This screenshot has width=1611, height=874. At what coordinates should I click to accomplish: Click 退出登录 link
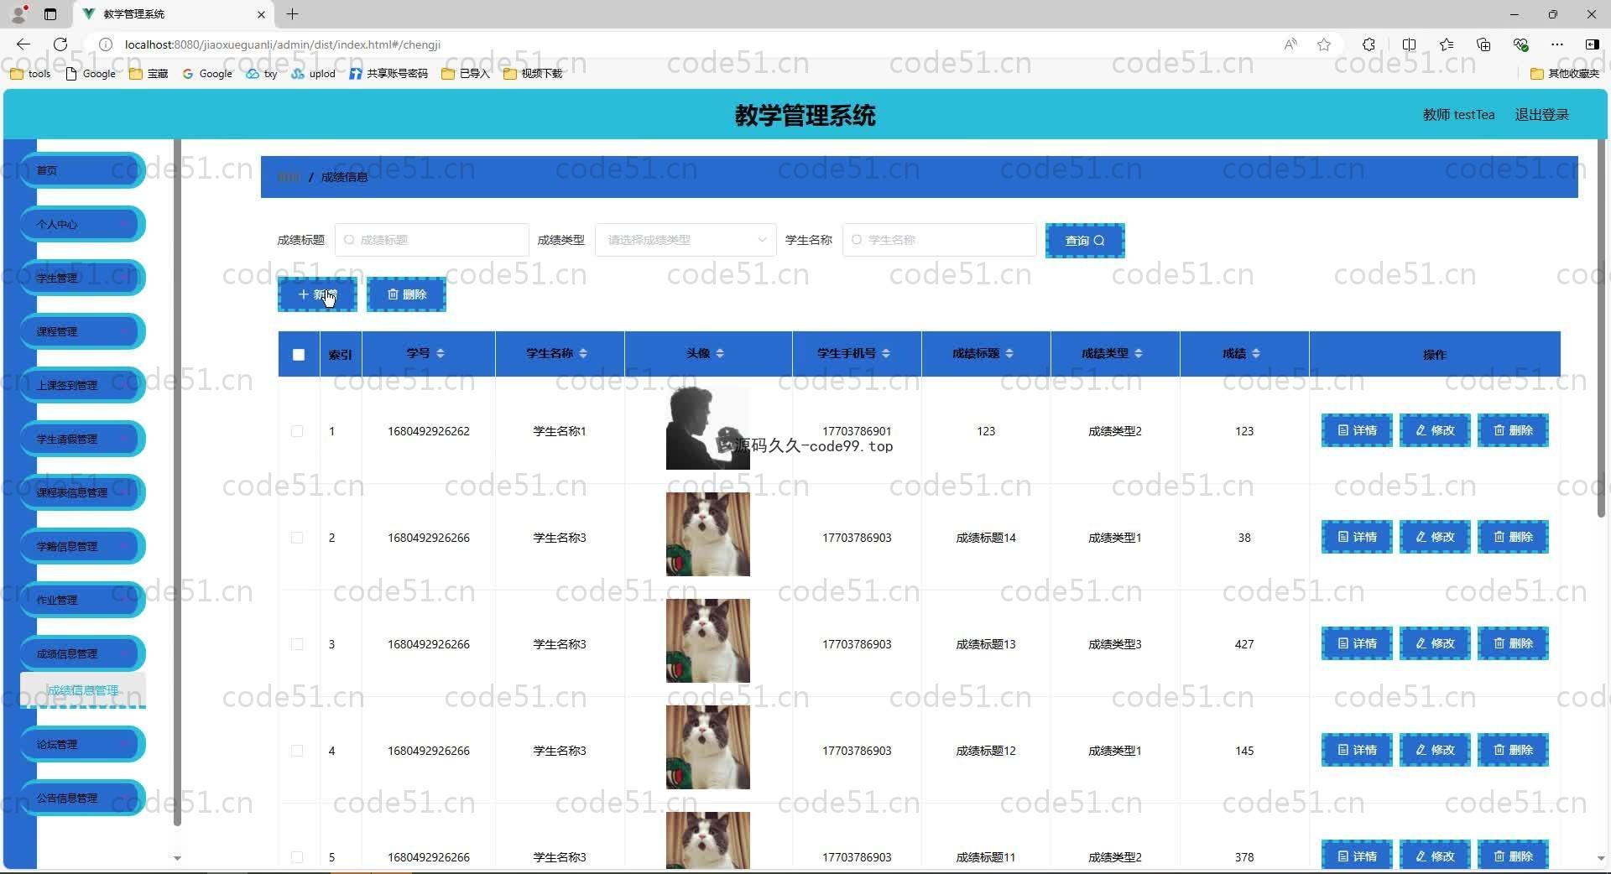pos(1541,115)
